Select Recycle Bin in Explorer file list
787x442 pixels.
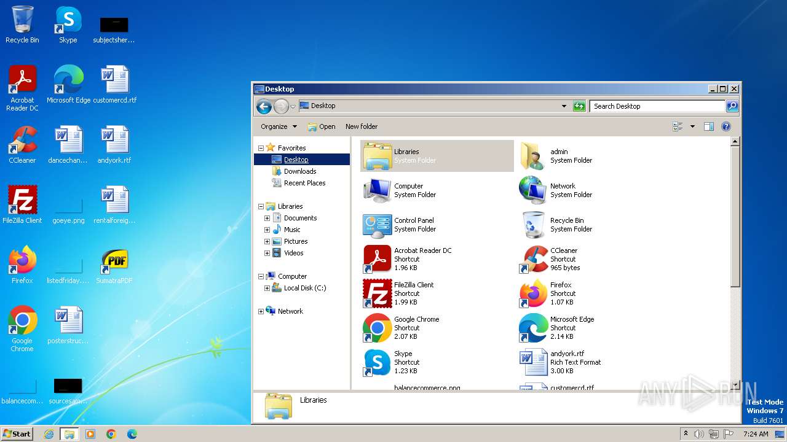(x=533, y=225)
